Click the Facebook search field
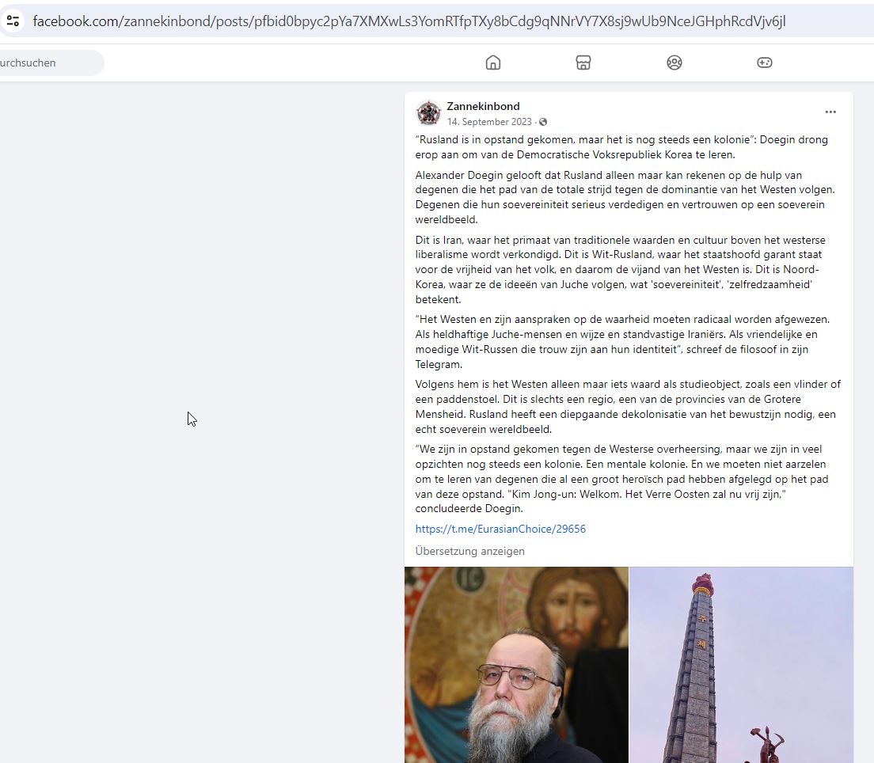The image size is (874, 763). pos(50,63)
